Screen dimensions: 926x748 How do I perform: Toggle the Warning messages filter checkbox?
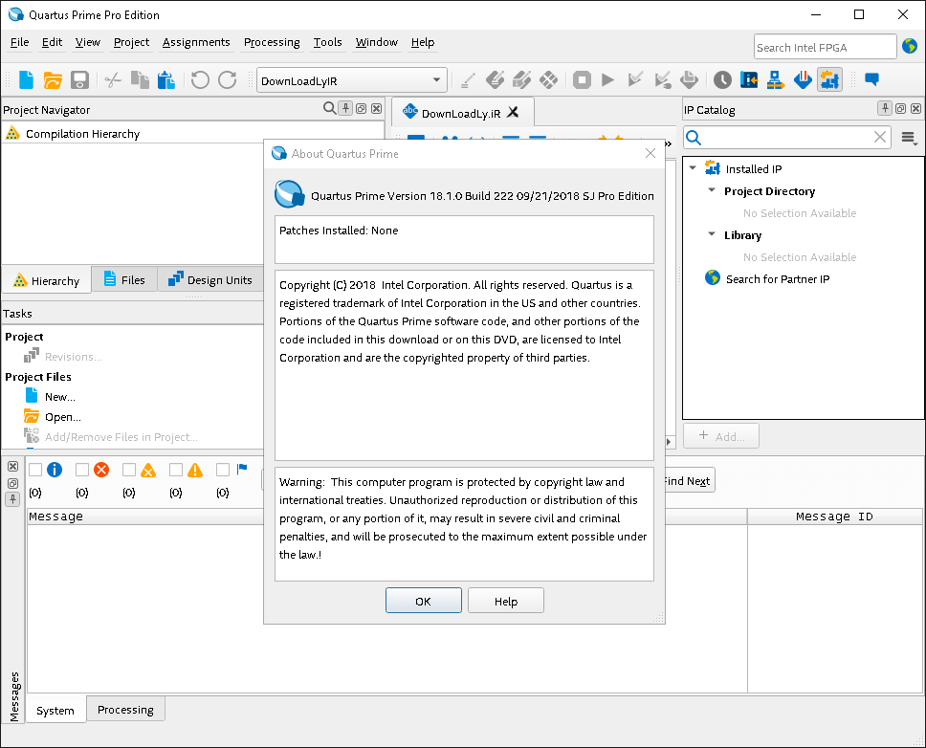(x=176, y=470)
